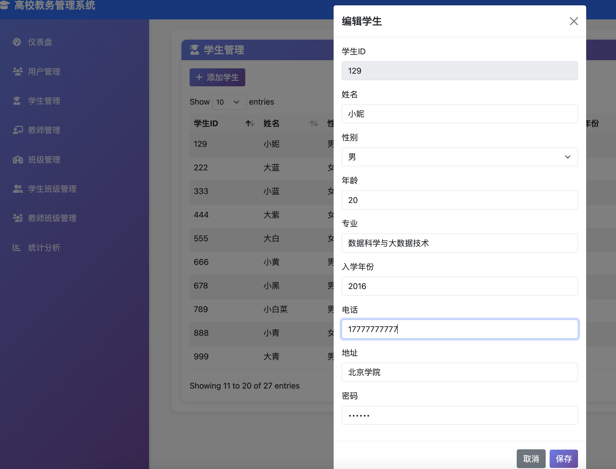Open the gender dropdown showing 男
This screenshot has height=469, width=616.
pyautogui.click(x=459, y=157)
